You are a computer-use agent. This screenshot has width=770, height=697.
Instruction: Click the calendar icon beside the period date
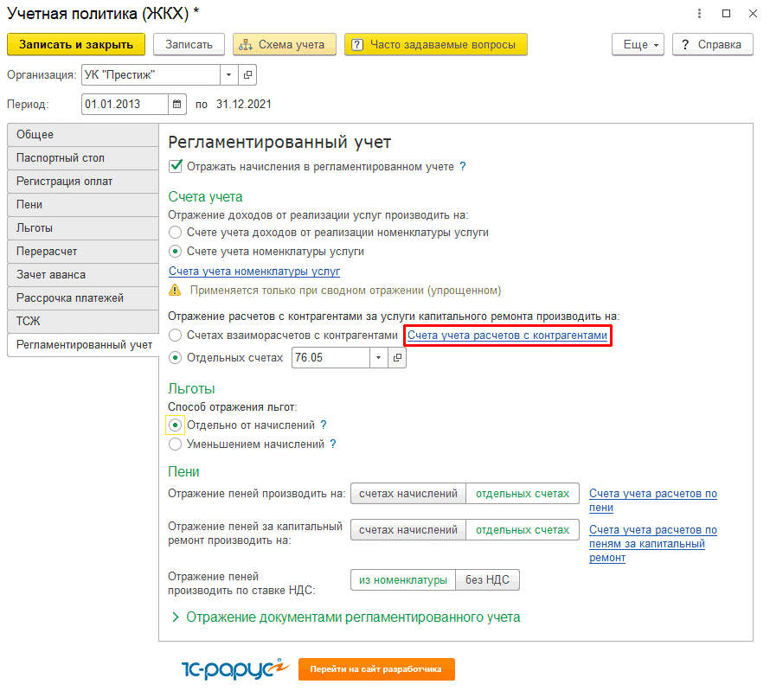click(x=177, y=105)
